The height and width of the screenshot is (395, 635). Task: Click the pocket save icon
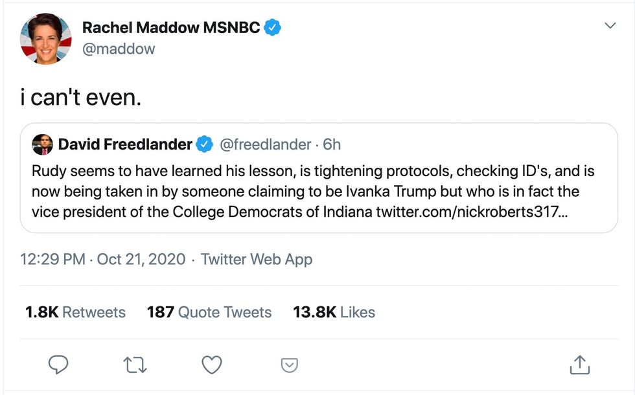click(x=288, y=366)
